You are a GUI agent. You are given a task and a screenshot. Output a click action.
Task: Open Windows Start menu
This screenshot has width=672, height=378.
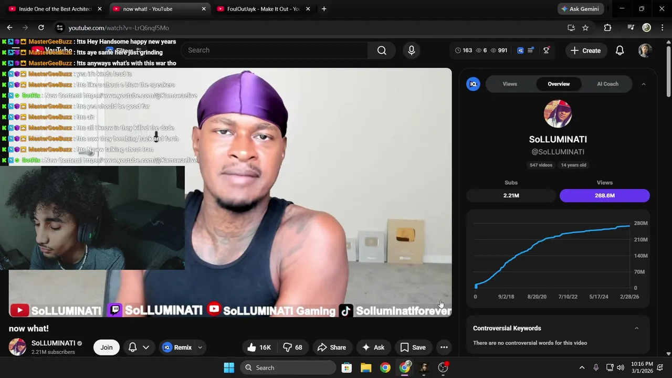[x=229, y=367]
